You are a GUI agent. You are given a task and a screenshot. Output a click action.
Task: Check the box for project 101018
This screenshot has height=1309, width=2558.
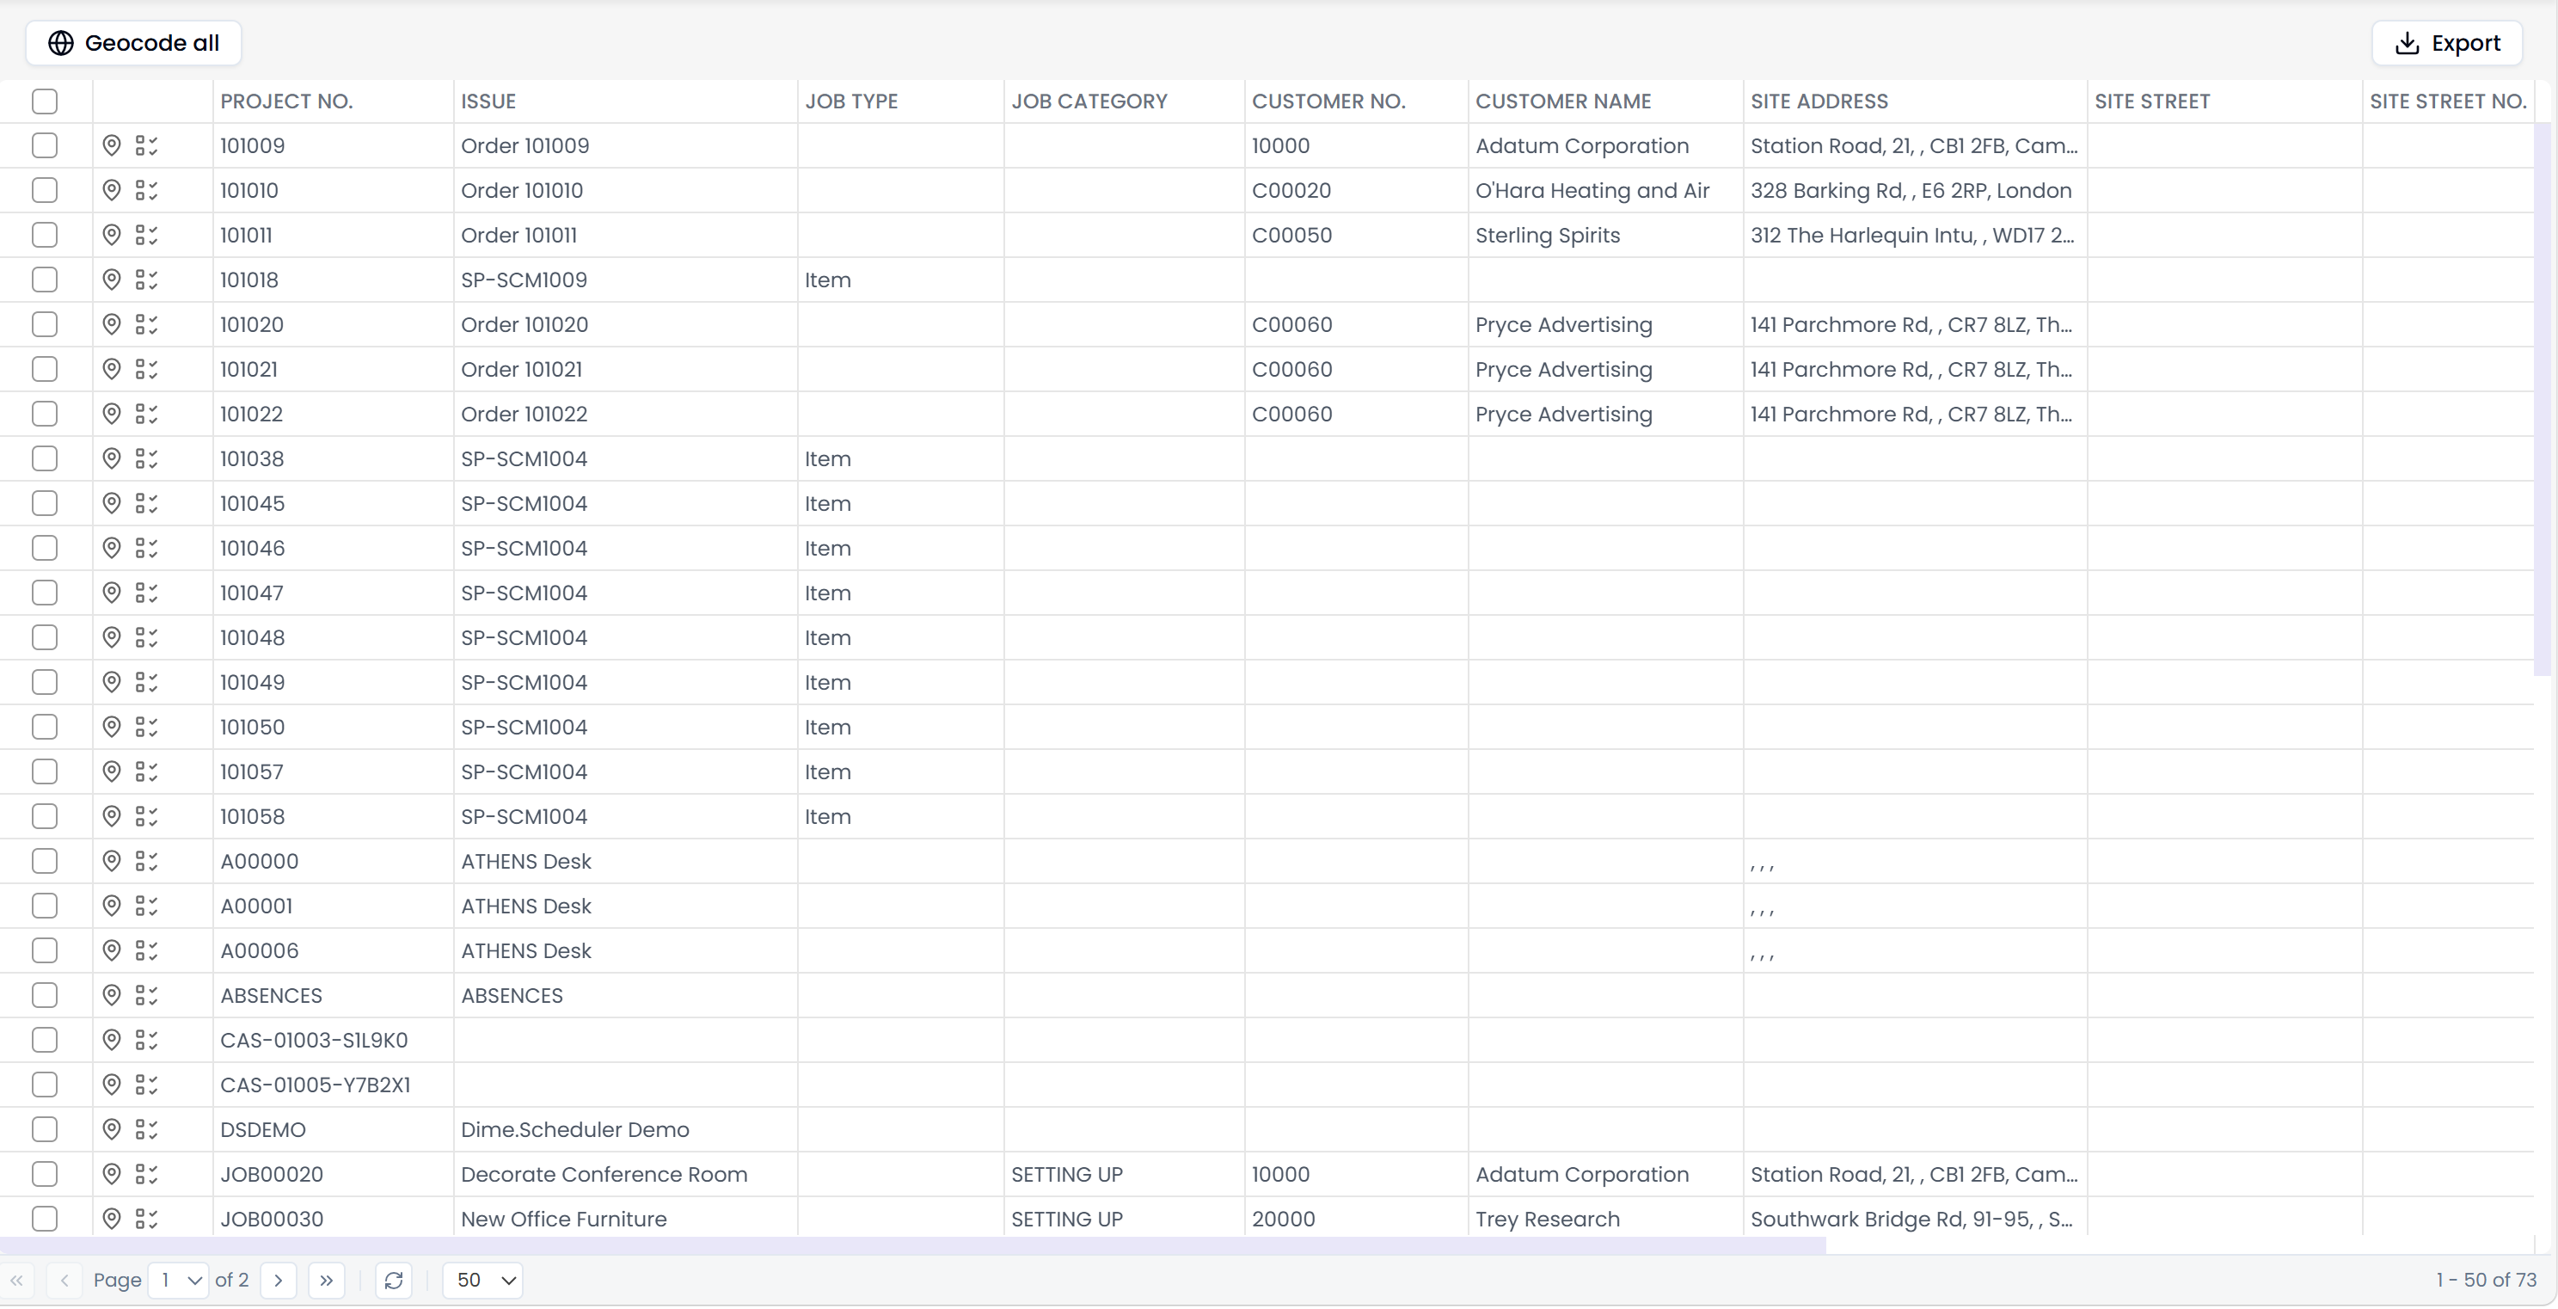(45, 280)
